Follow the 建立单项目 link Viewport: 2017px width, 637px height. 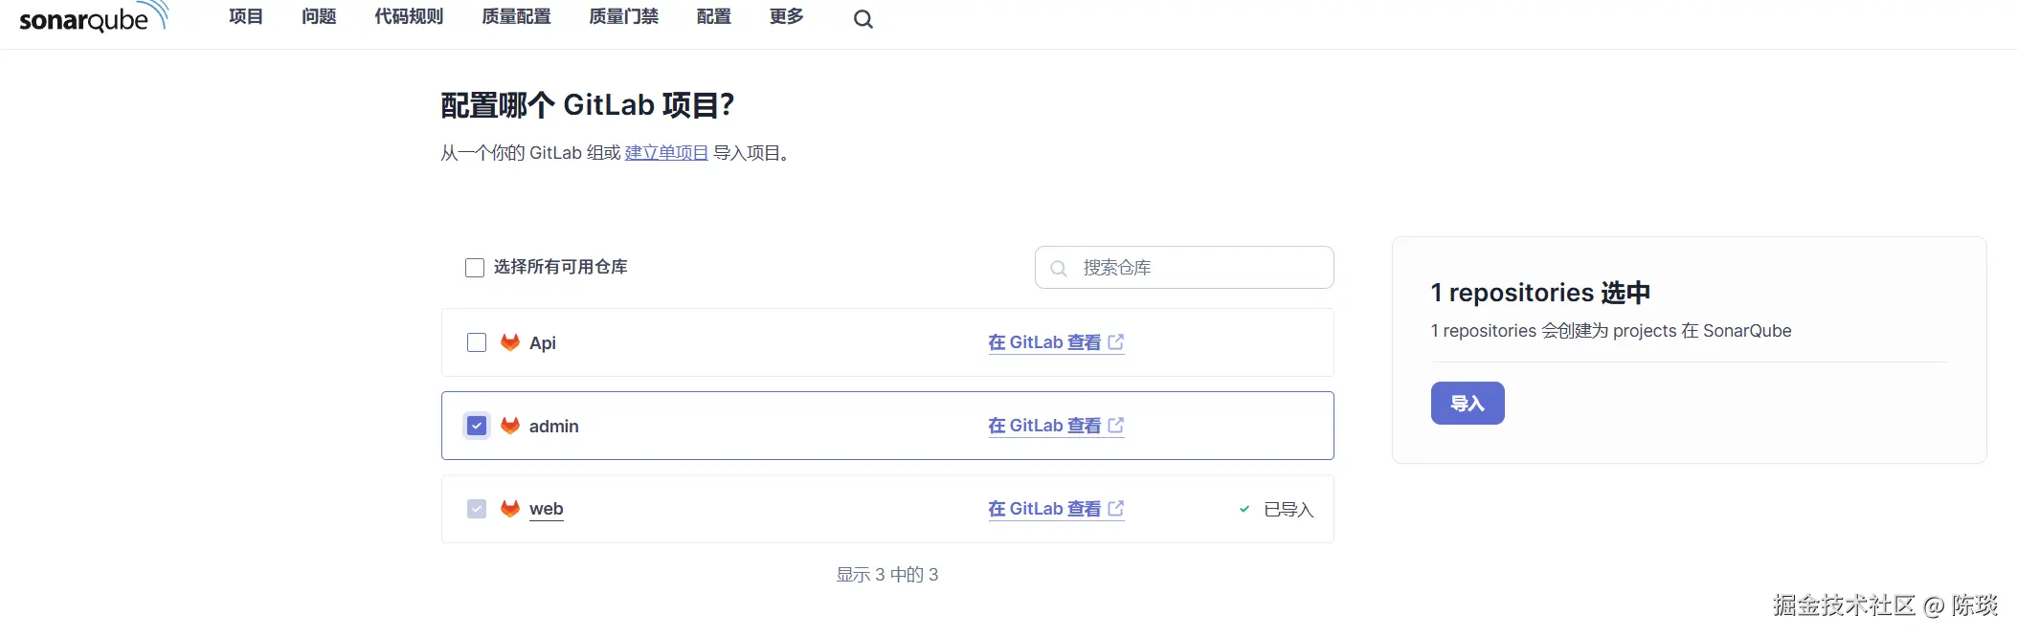(666, 153)
